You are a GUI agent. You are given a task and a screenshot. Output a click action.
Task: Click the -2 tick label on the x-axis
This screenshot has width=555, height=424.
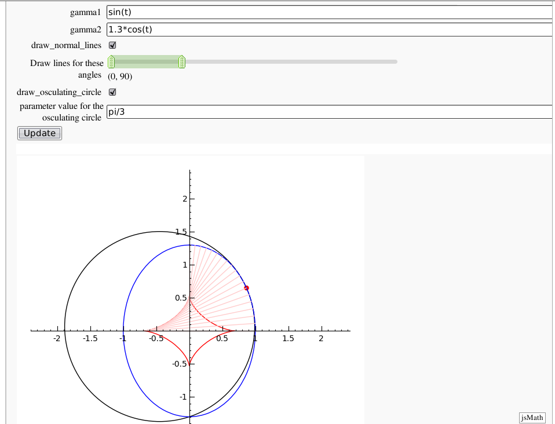point(57,339)
